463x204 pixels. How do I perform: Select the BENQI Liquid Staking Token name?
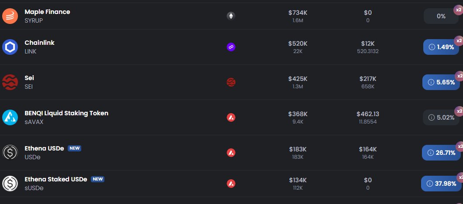click(66, 113)
